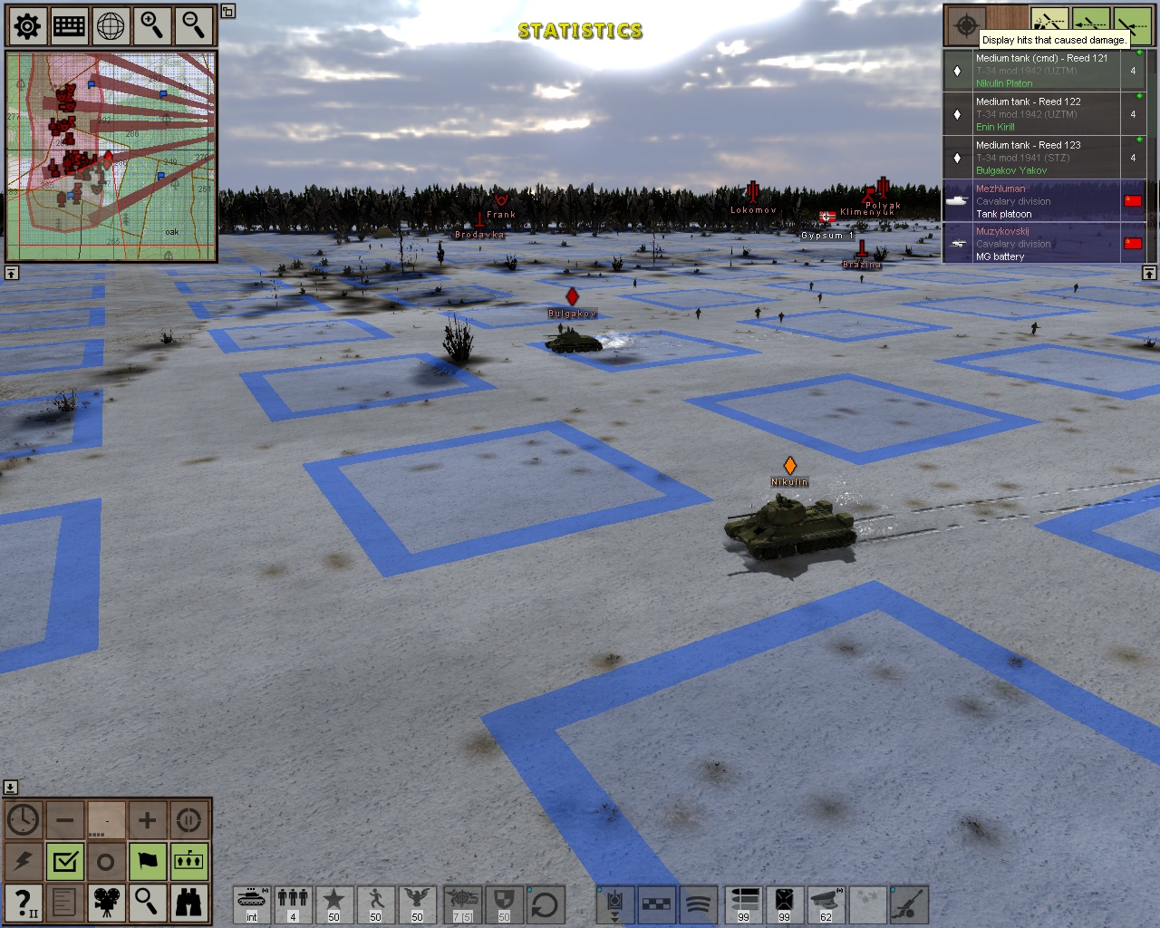This screenshot has height=928, width=1160.
Task: Increase game speed with the plus button
Action: click(x=147, y=819)
